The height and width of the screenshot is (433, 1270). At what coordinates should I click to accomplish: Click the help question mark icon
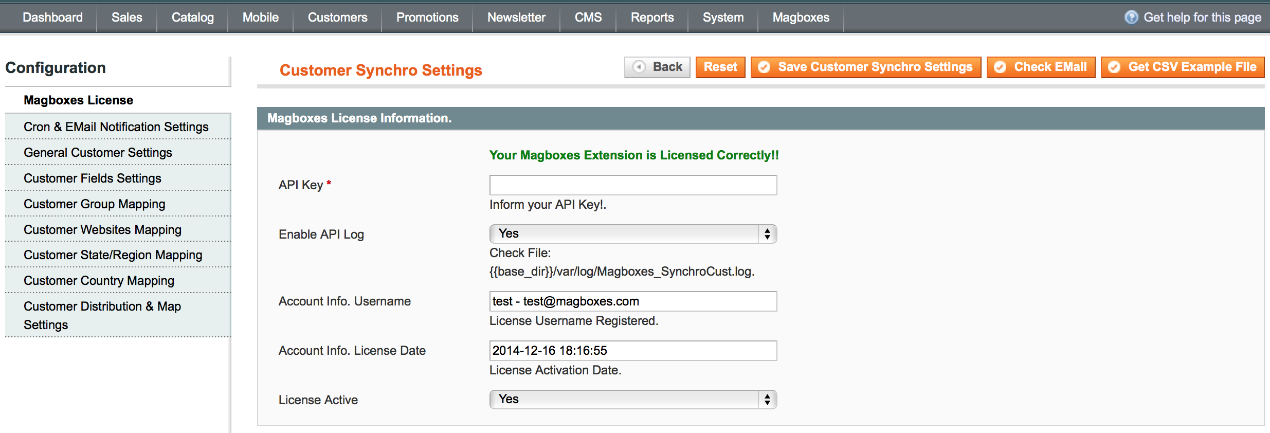click(1131, 17)
